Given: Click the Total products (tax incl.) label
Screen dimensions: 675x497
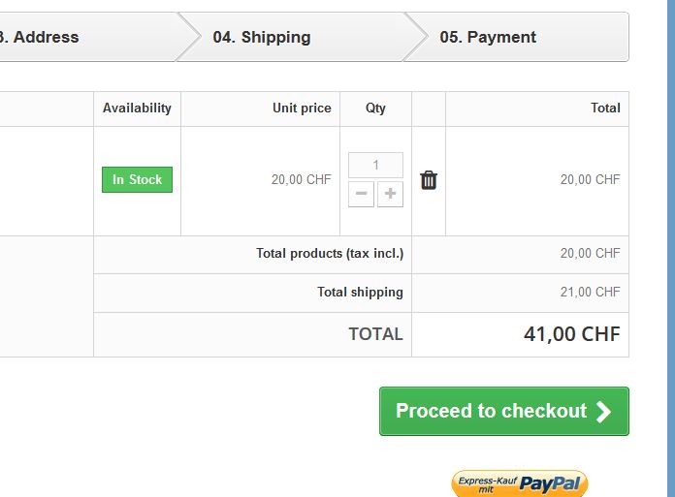Looking at the screenshot, I should [x=330, y=254].
